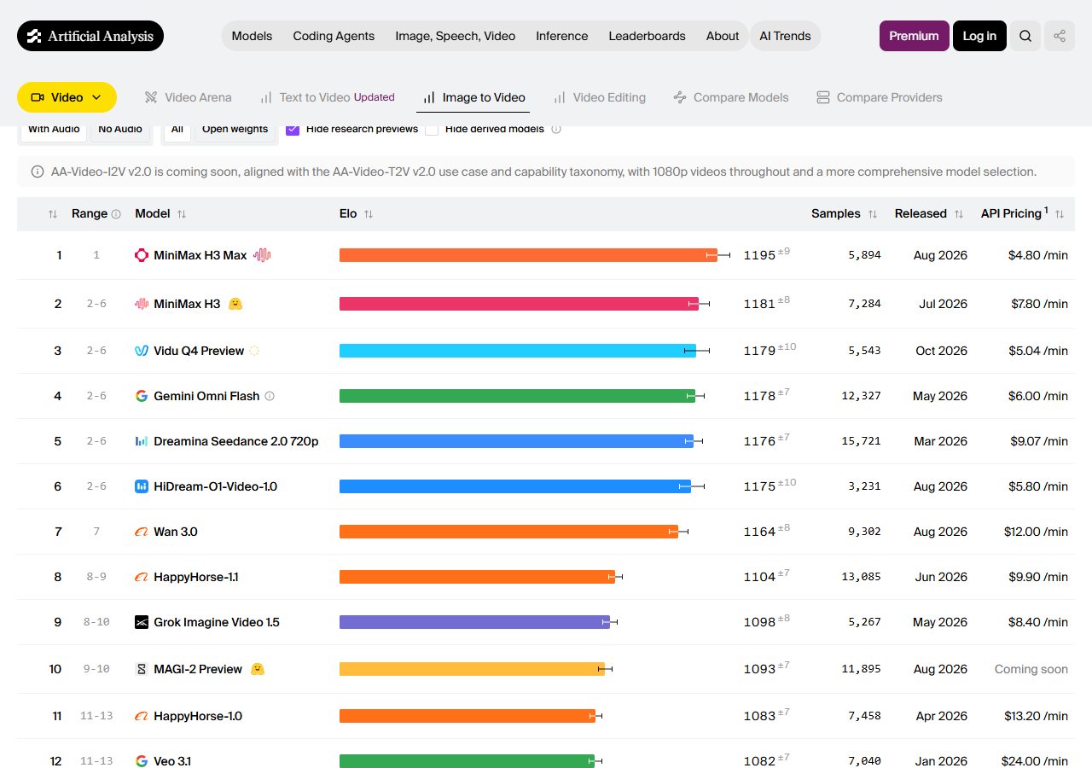Open the AI Trends nav link
Screen dimensions: 1092x768
pyautogui.click(x=785, y=36)
